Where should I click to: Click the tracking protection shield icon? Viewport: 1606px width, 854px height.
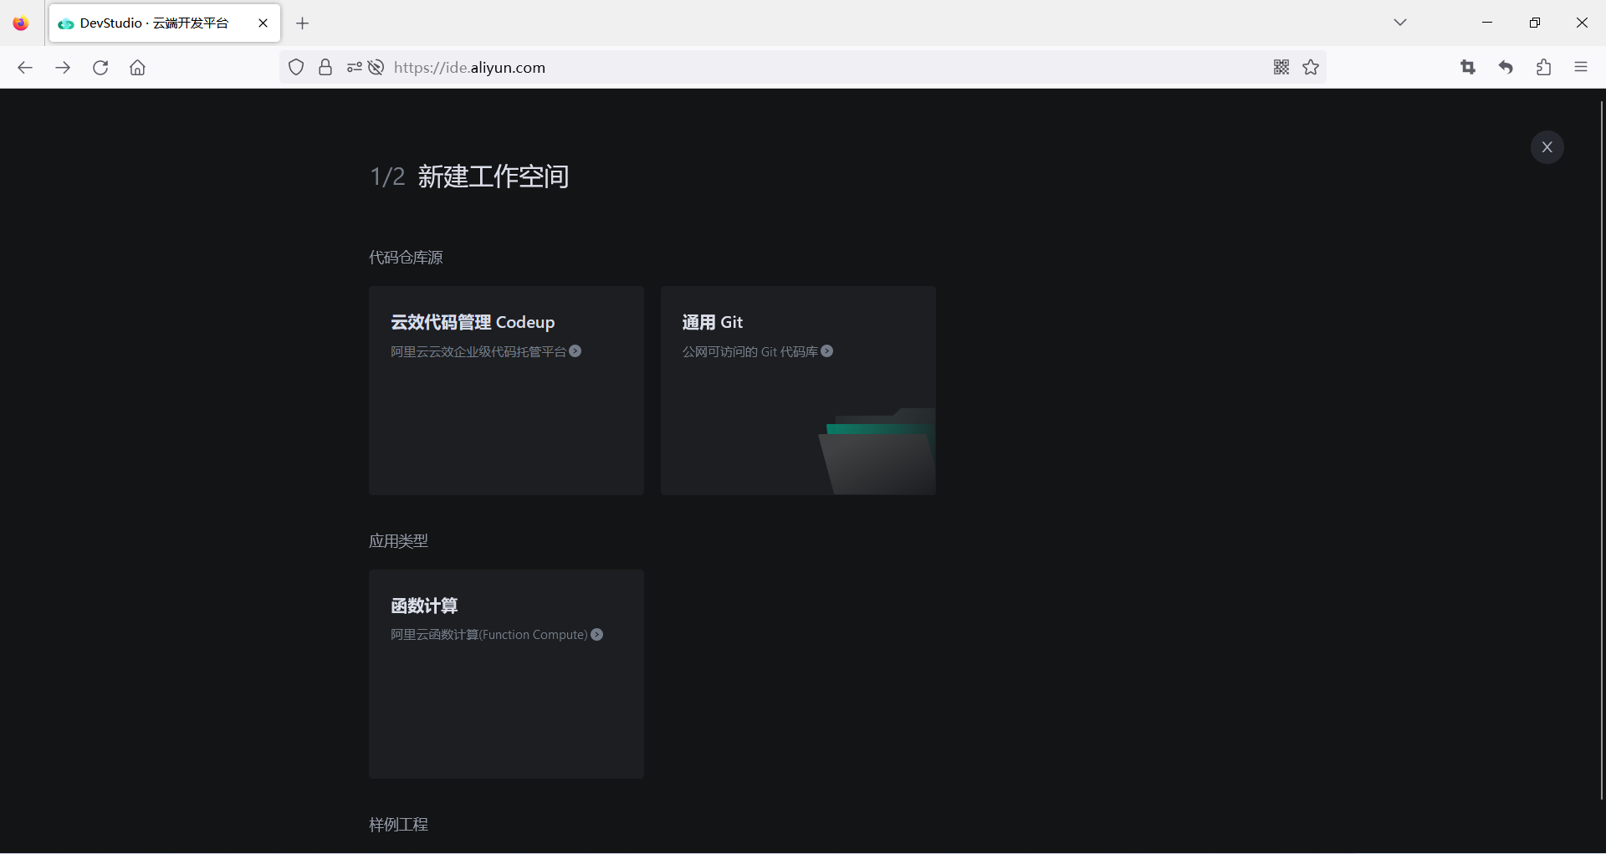295,67
